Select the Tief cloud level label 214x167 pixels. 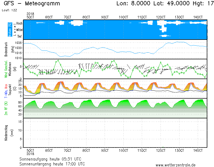pos(19,36)
